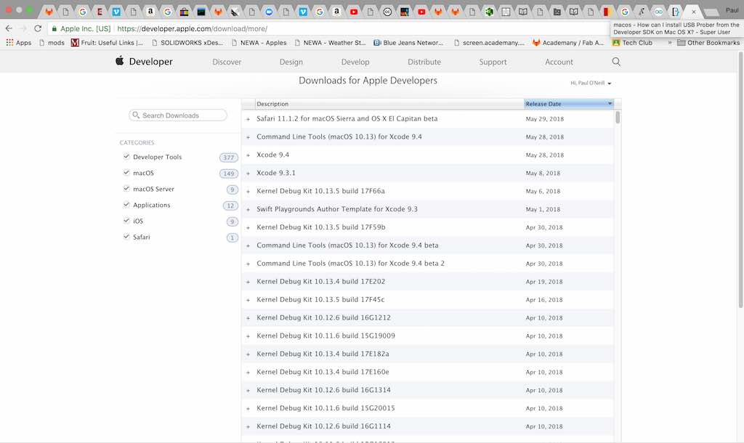Screen dimensions: 744x443
Task: Expand the Safari 11.1.2 beta row
Action: point(248,119)
